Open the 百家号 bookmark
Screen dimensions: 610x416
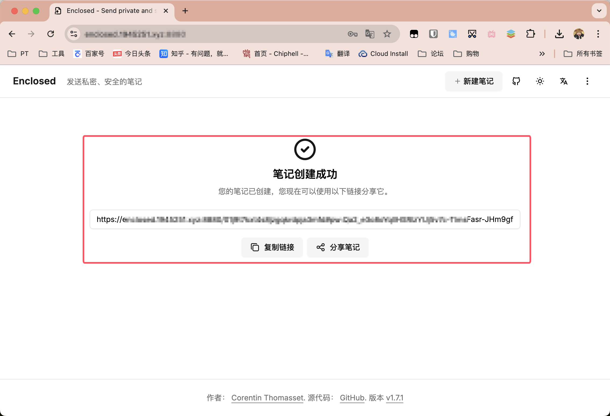click(x=89, y=54)
